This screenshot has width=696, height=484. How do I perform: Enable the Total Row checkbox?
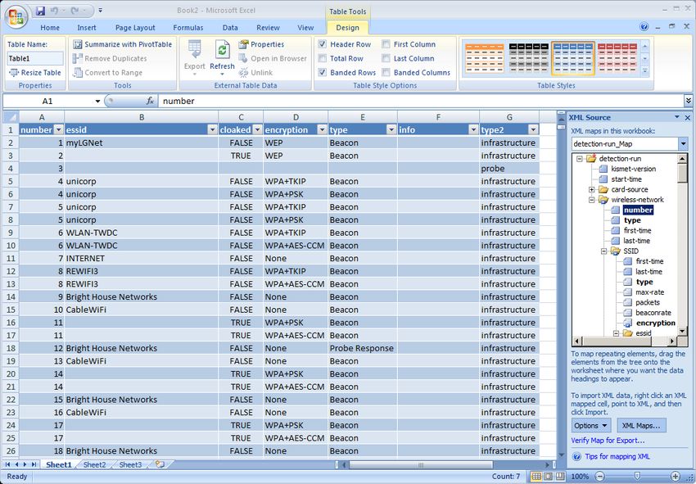click(323, 58)
